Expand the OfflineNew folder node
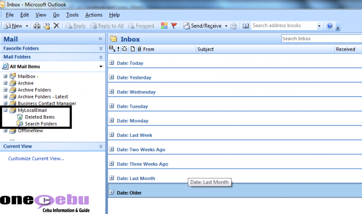 [x=5, y=130]
